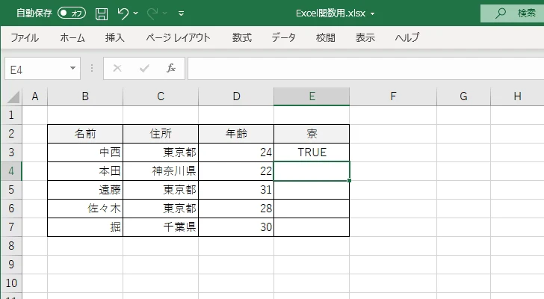Click the 年齢 header cell
The width and height of the screenshot is (544, 299).
coord(236,134)
